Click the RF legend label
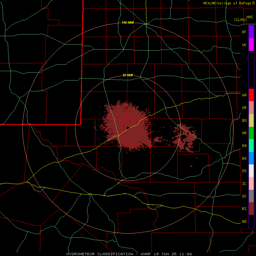Screen dimensions: 256x256 pos(244,32)
